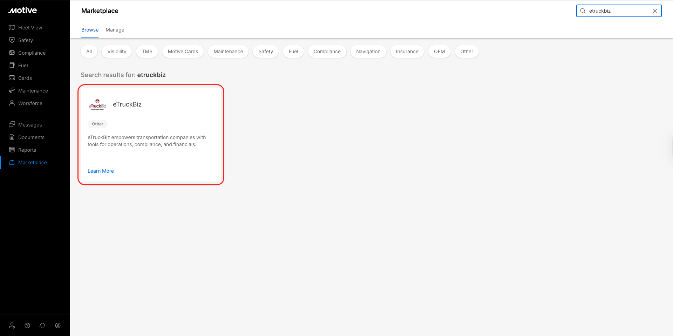Filter by OEM category
The height and width of the screenshot is (336, 673).
pos(440,52)
